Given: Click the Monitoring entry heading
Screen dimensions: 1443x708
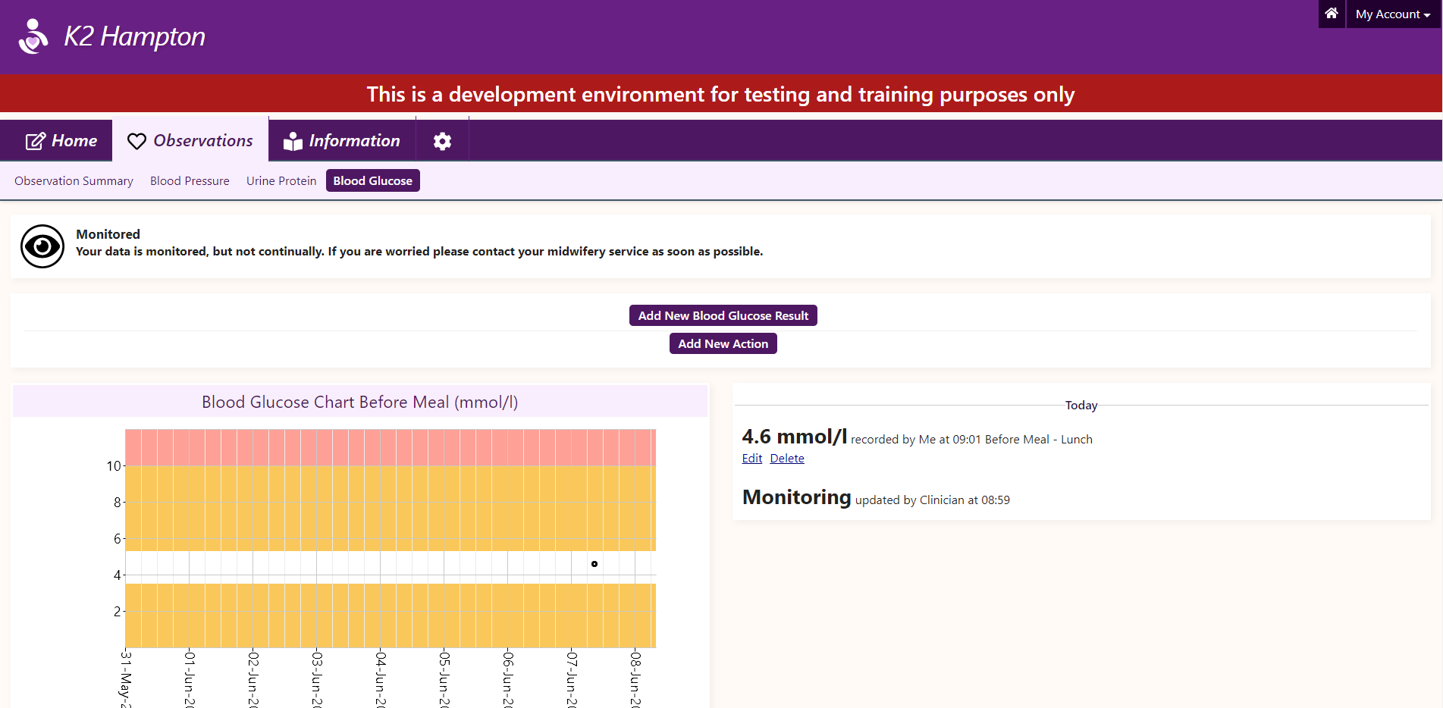Looking at the screenshot, I should [797, 497].
